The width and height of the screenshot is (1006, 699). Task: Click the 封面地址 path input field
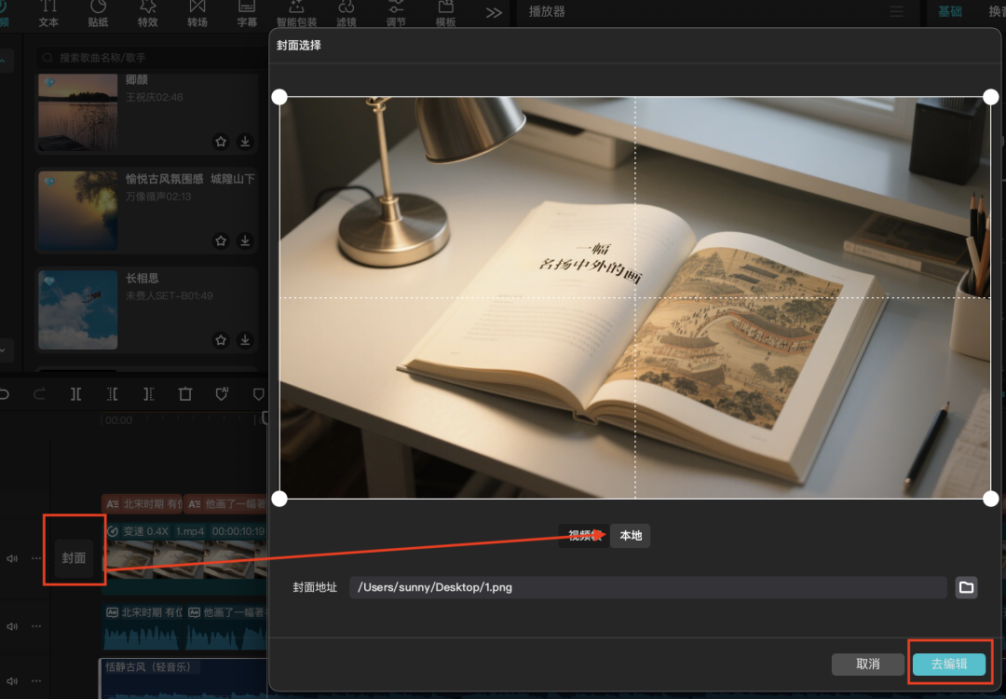coord(648,587)
